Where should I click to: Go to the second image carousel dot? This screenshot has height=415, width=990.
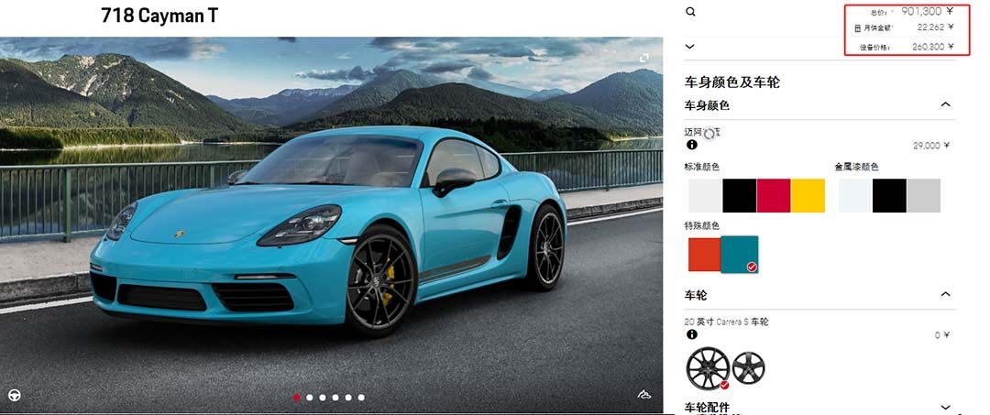(310, 398)
